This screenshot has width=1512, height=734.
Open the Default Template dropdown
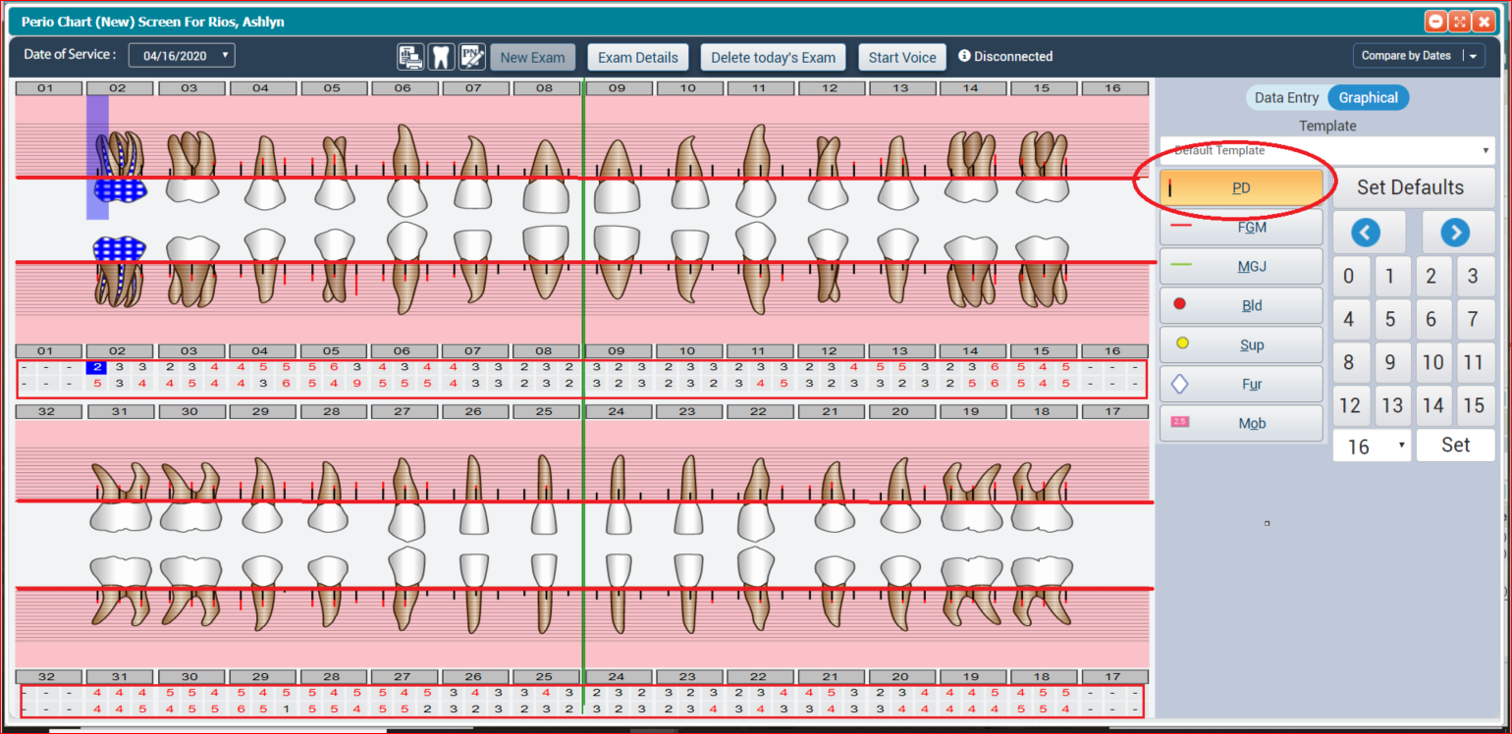(1327, 150)
